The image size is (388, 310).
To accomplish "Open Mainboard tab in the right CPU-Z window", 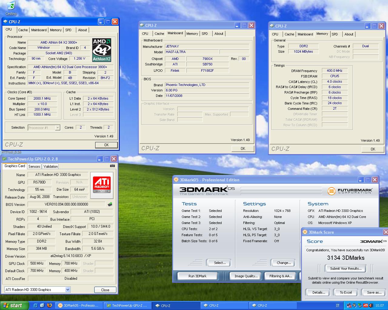I will [x=305, y=34].
